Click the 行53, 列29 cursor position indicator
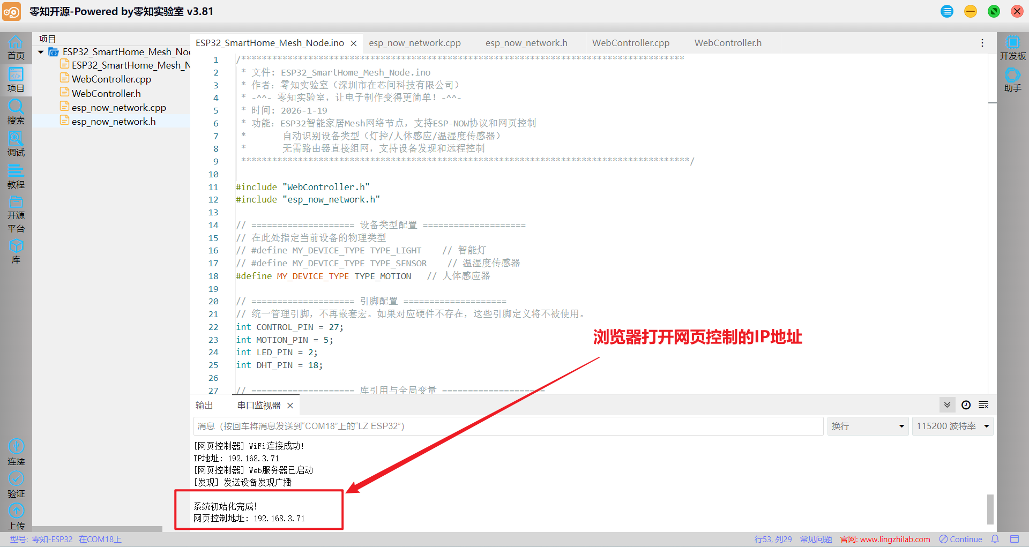Screen dimensions: 1029x547 point(773,539)
